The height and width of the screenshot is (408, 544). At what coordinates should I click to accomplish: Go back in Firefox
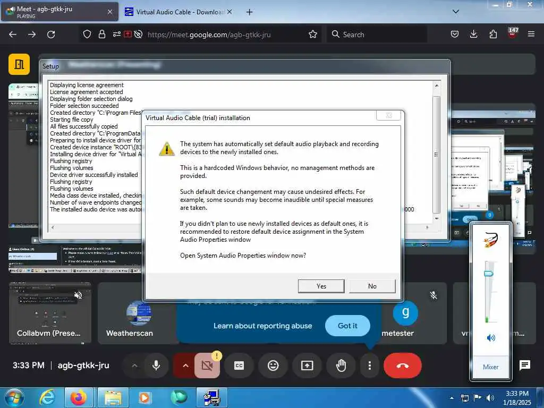pyautogui.click(x=13, y=35)
